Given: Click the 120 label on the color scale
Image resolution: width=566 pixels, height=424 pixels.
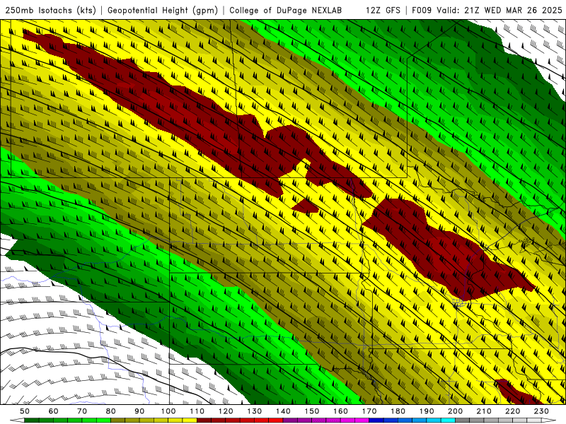Looking at the screenshot, I should (226, 411).
